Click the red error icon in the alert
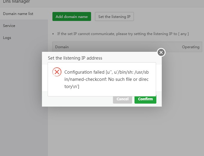Viewport: 204px width, 156px height. 57,72
